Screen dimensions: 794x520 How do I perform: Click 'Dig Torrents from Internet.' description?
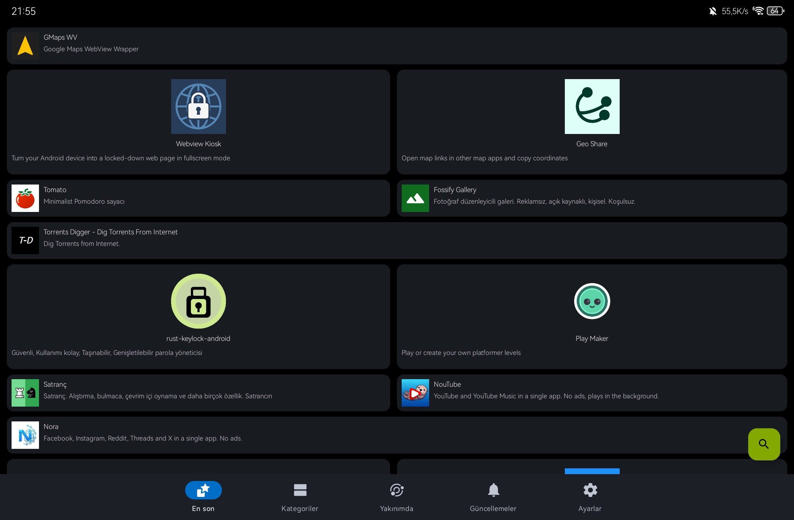(x=82, y=244)
